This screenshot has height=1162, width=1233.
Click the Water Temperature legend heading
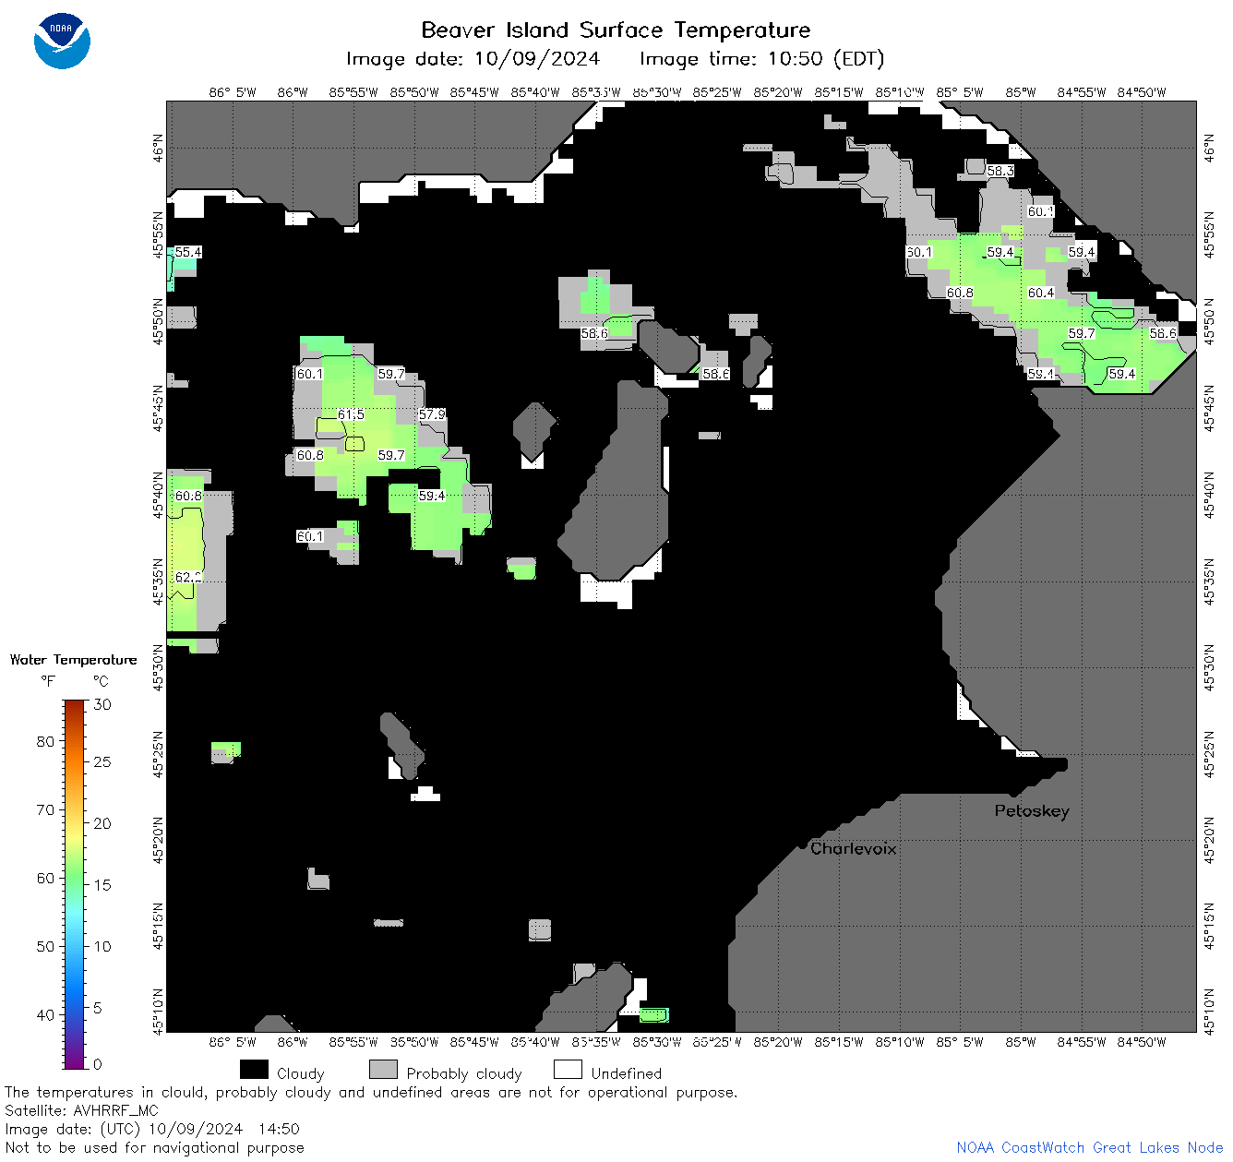point(73,660)
